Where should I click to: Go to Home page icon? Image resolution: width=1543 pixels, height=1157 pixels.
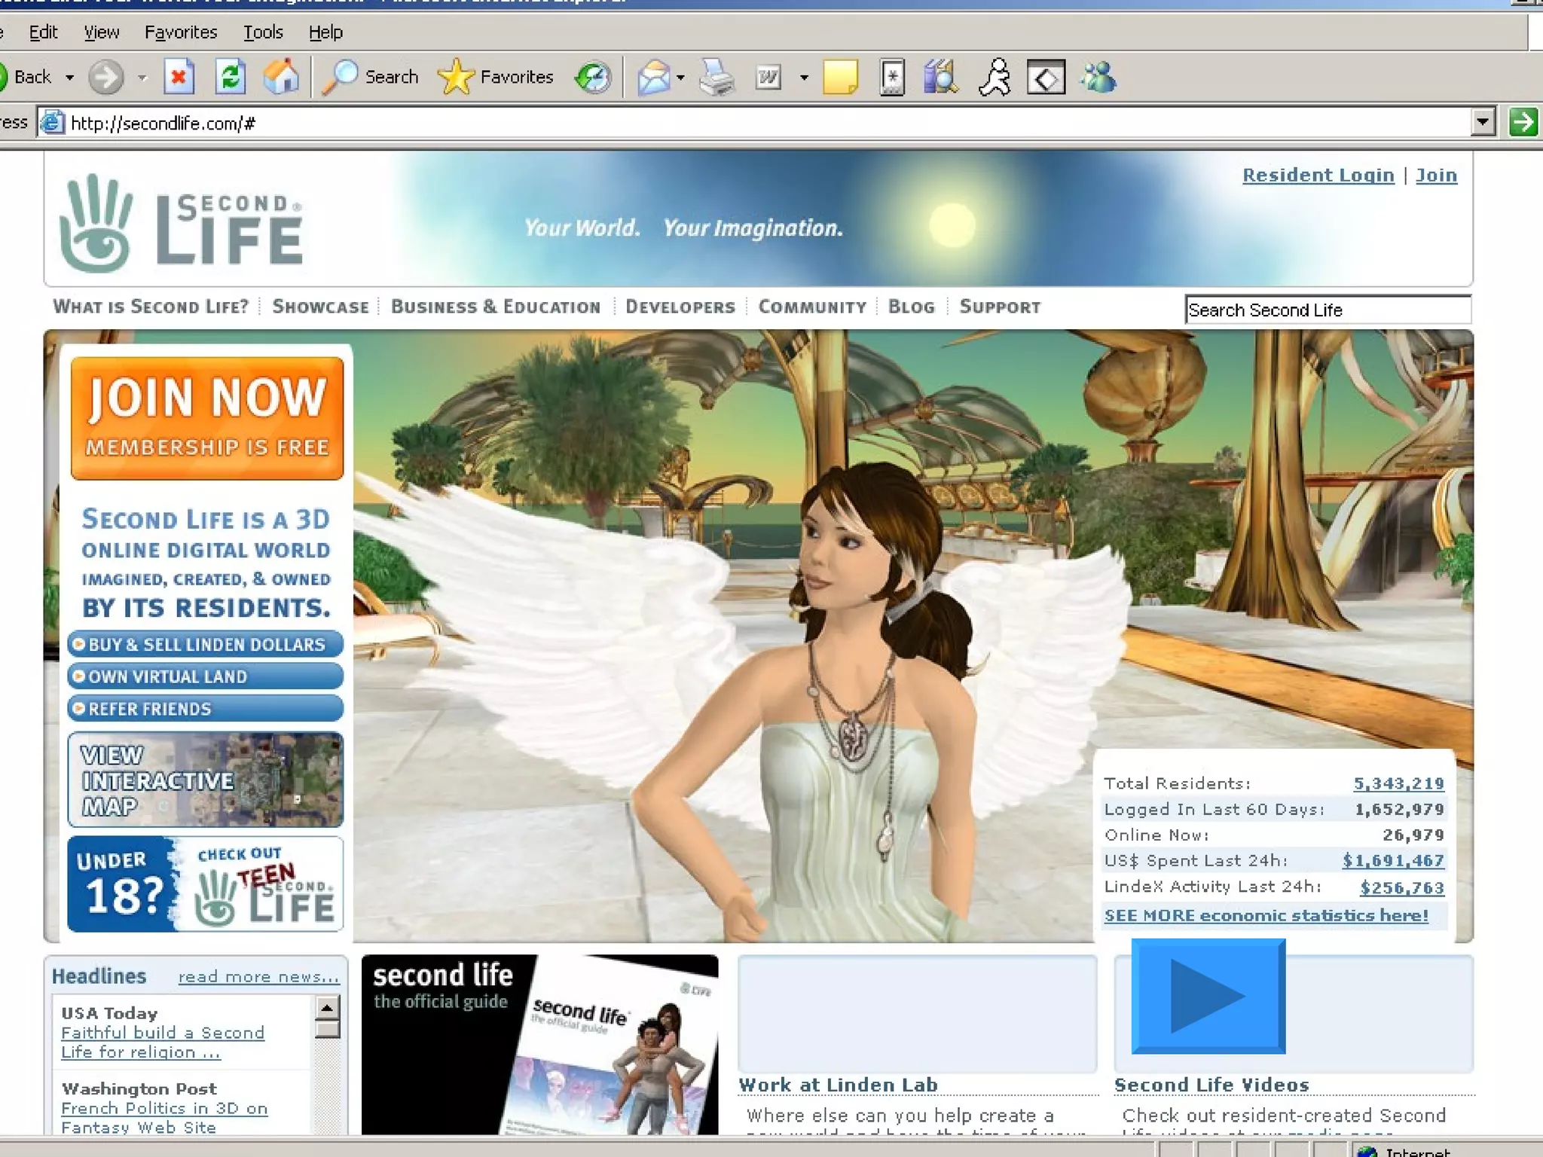pyautogui.click(x=281, y=77)
